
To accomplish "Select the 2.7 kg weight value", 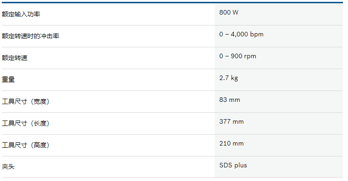I will click(229, 78).
